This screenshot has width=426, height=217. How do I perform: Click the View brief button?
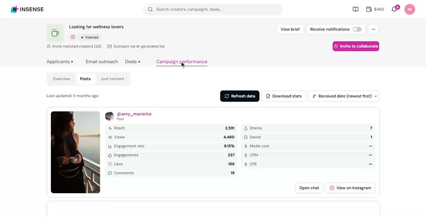tap(290, 29)
